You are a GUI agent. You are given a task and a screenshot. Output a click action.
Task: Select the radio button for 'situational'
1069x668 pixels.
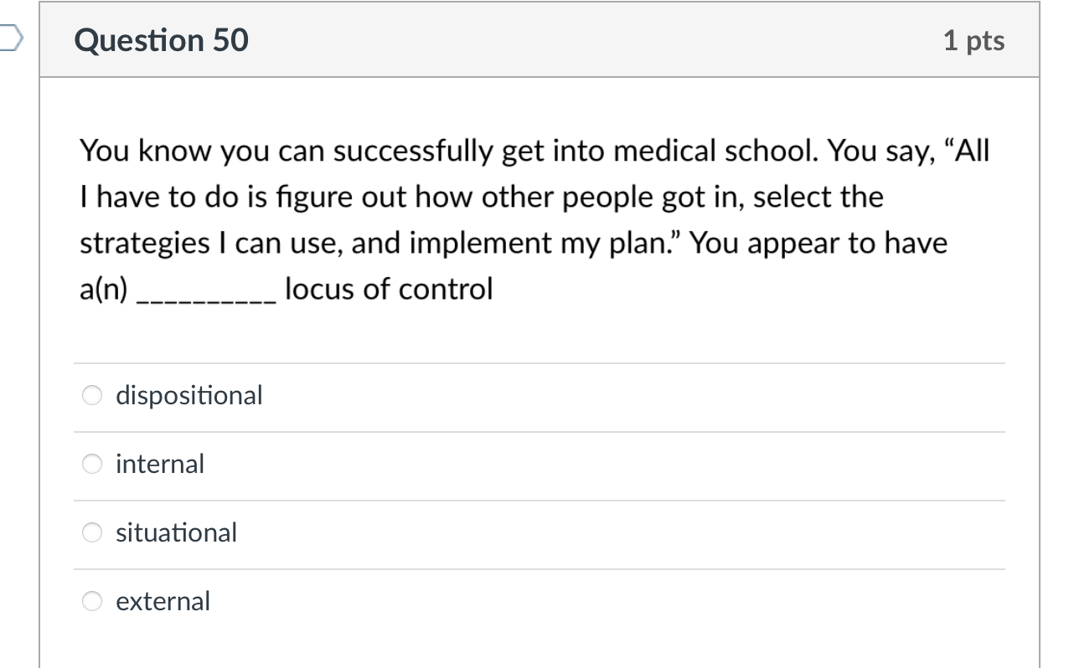coord(90,532)
